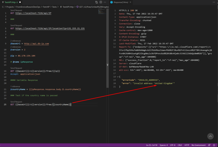Image resolution: width=218 pixels, height=147 pixels.
Task: Go to line via Ln 25, Col 50
Action: [x=152, y=145]
